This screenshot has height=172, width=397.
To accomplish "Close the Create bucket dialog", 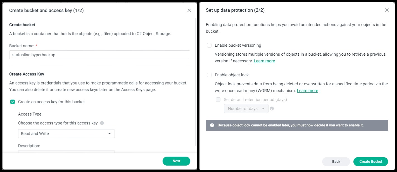I will pyautogui.click(x=189, y=10).
